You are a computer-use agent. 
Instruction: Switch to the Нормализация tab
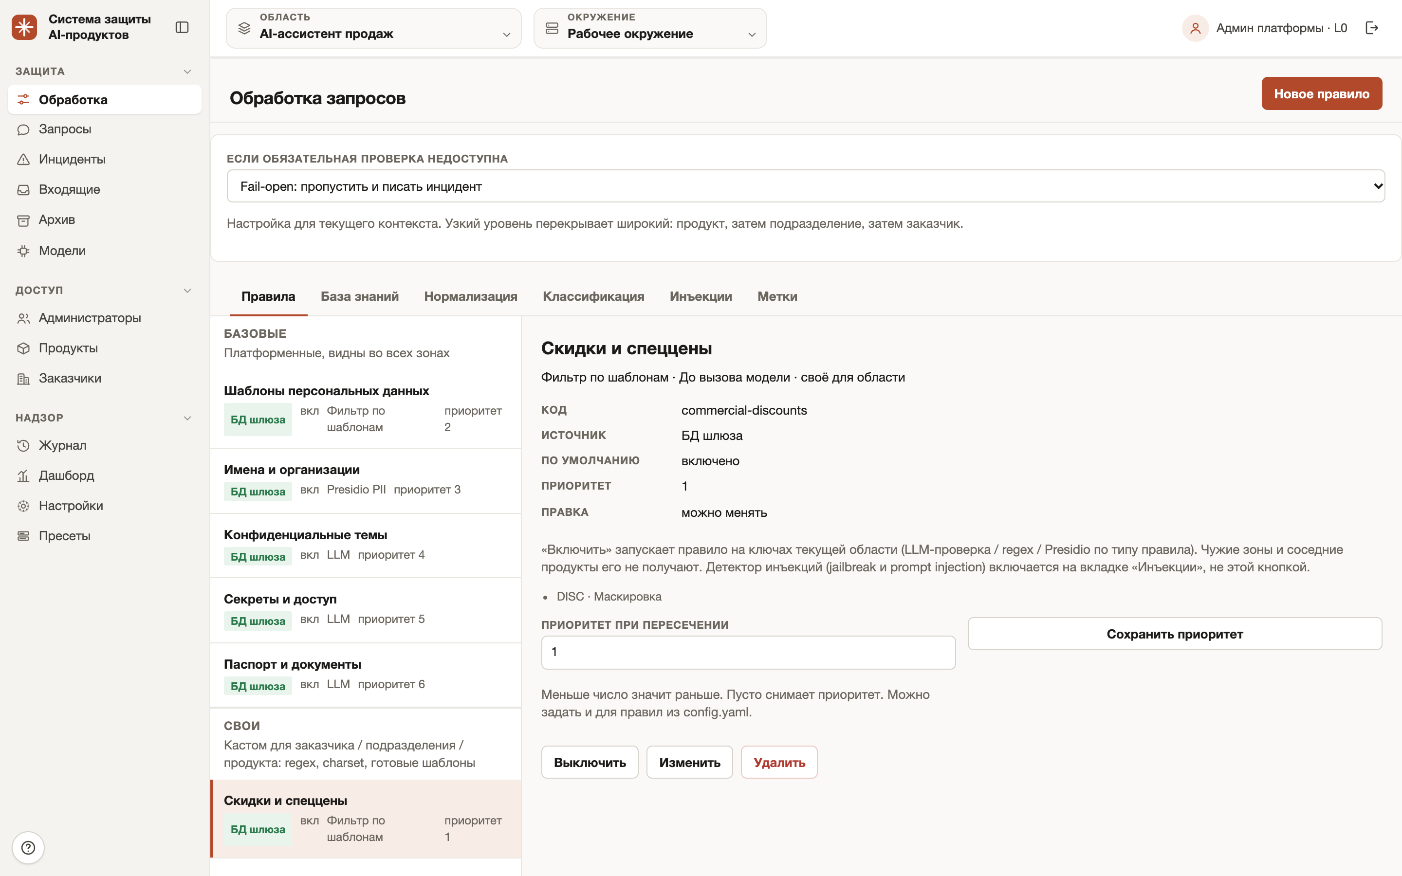coord(470,296)
